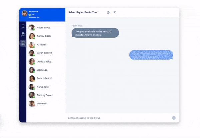Select Bryan Chavez in contacts
The width and height of the screenshot is (200, 138).
(x=44, y=53)
